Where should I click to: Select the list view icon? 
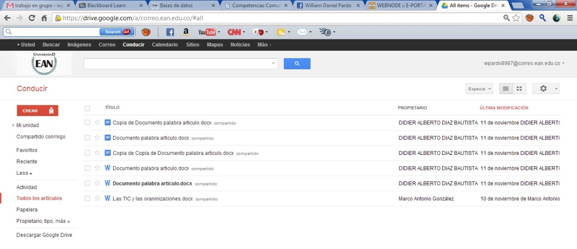[x=506, y=89]
